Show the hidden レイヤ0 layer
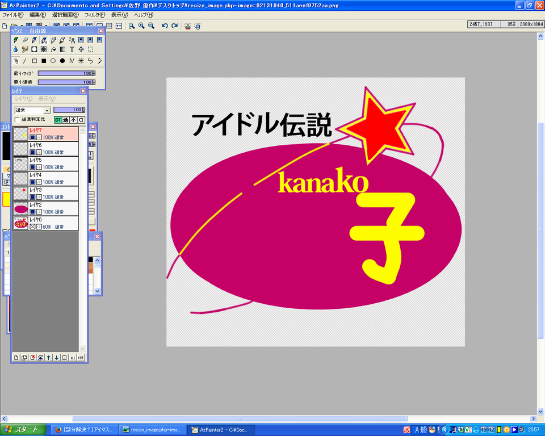The width and height of the screenshot is (545, 436). (x=32, y=227)
